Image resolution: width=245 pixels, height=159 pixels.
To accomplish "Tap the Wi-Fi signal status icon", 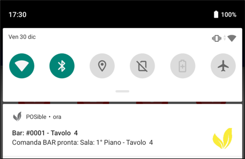I will click(x=232, y=38).
